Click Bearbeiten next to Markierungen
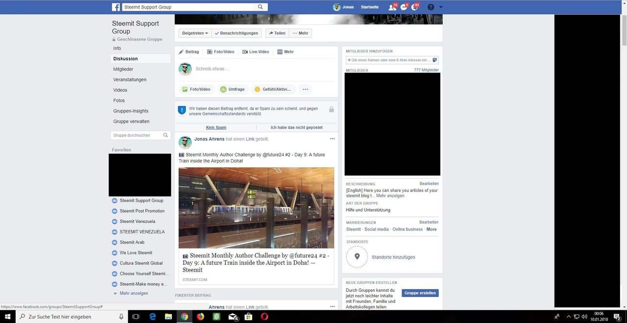627x323 pixels. point(429,222)
